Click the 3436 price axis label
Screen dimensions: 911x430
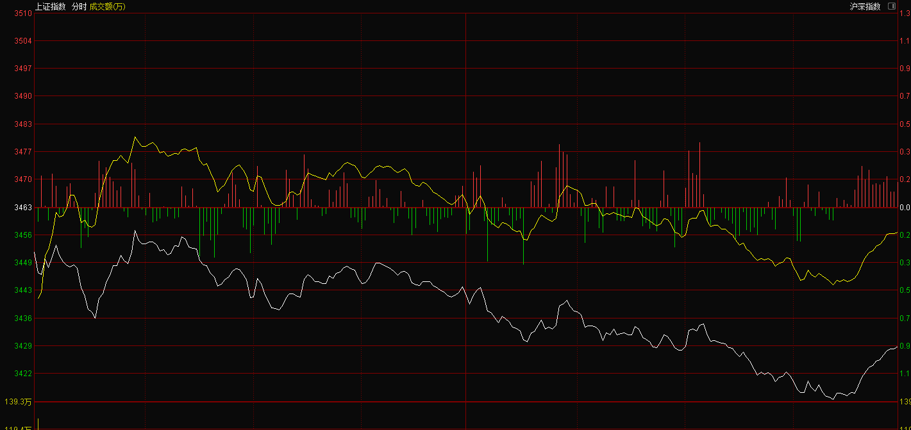23,318
